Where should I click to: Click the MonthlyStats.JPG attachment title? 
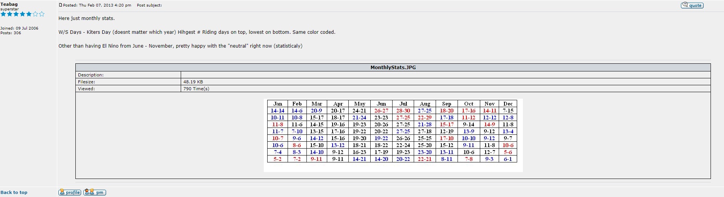coord(393,67)
